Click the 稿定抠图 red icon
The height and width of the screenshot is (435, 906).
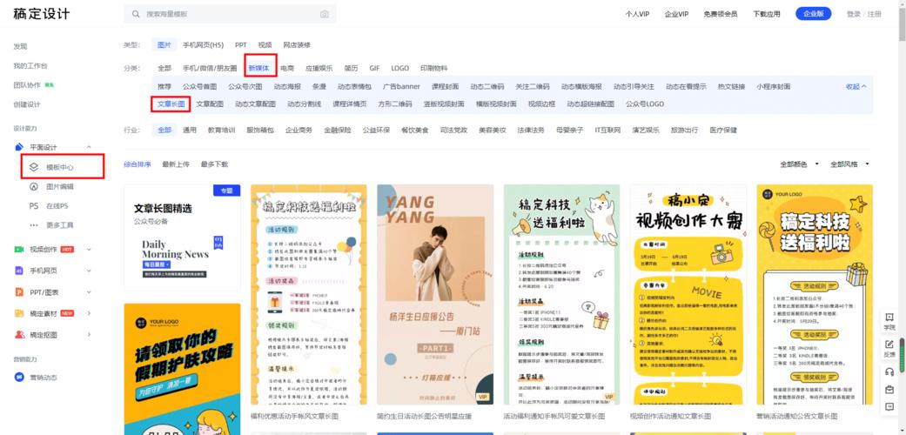[x=19, y=334]
